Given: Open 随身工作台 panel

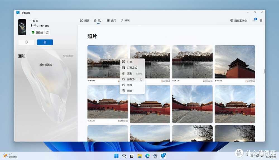Looking at the screenshot, I should click(238, 21).
